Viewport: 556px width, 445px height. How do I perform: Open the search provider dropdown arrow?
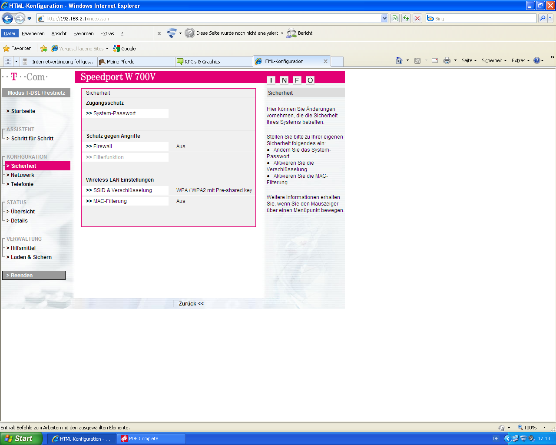click(x=550, y=18)
